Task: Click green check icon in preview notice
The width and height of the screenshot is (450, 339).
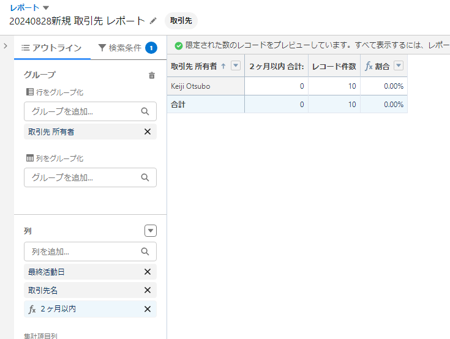Action: coord(179,46)
